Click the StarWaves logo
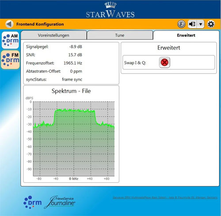The image size is (221, 216). pyautogui.click(x=110, y=10)
